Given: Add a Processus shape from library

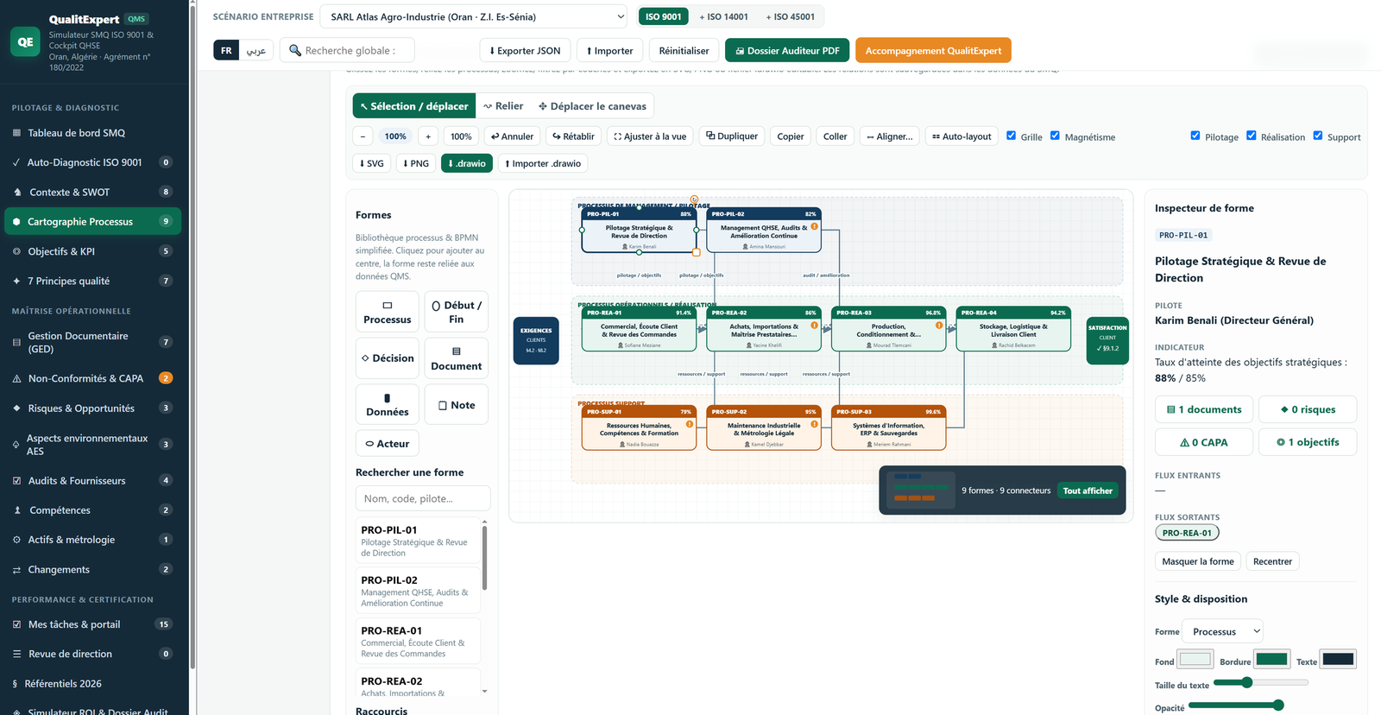Looking at the screenshot, I should pyautogui.click(x=388, y=312).
